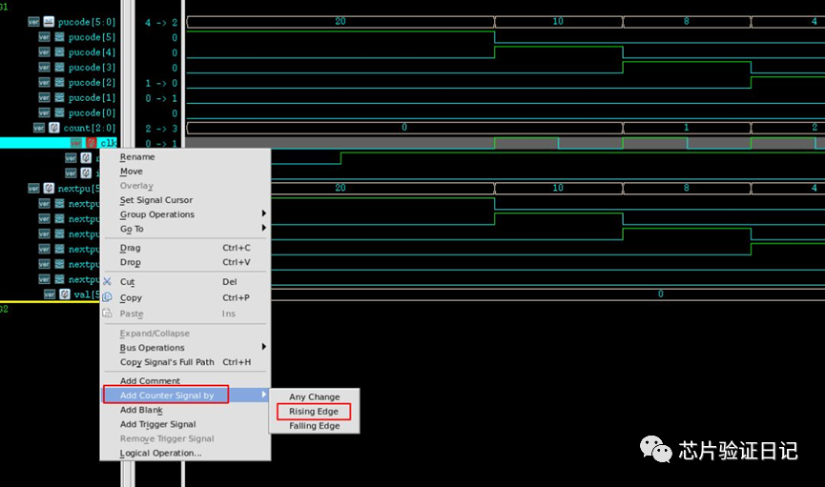Click val bus segment valued 0
The height and width of the screenshot is (487, 825).
pos(547,294)
